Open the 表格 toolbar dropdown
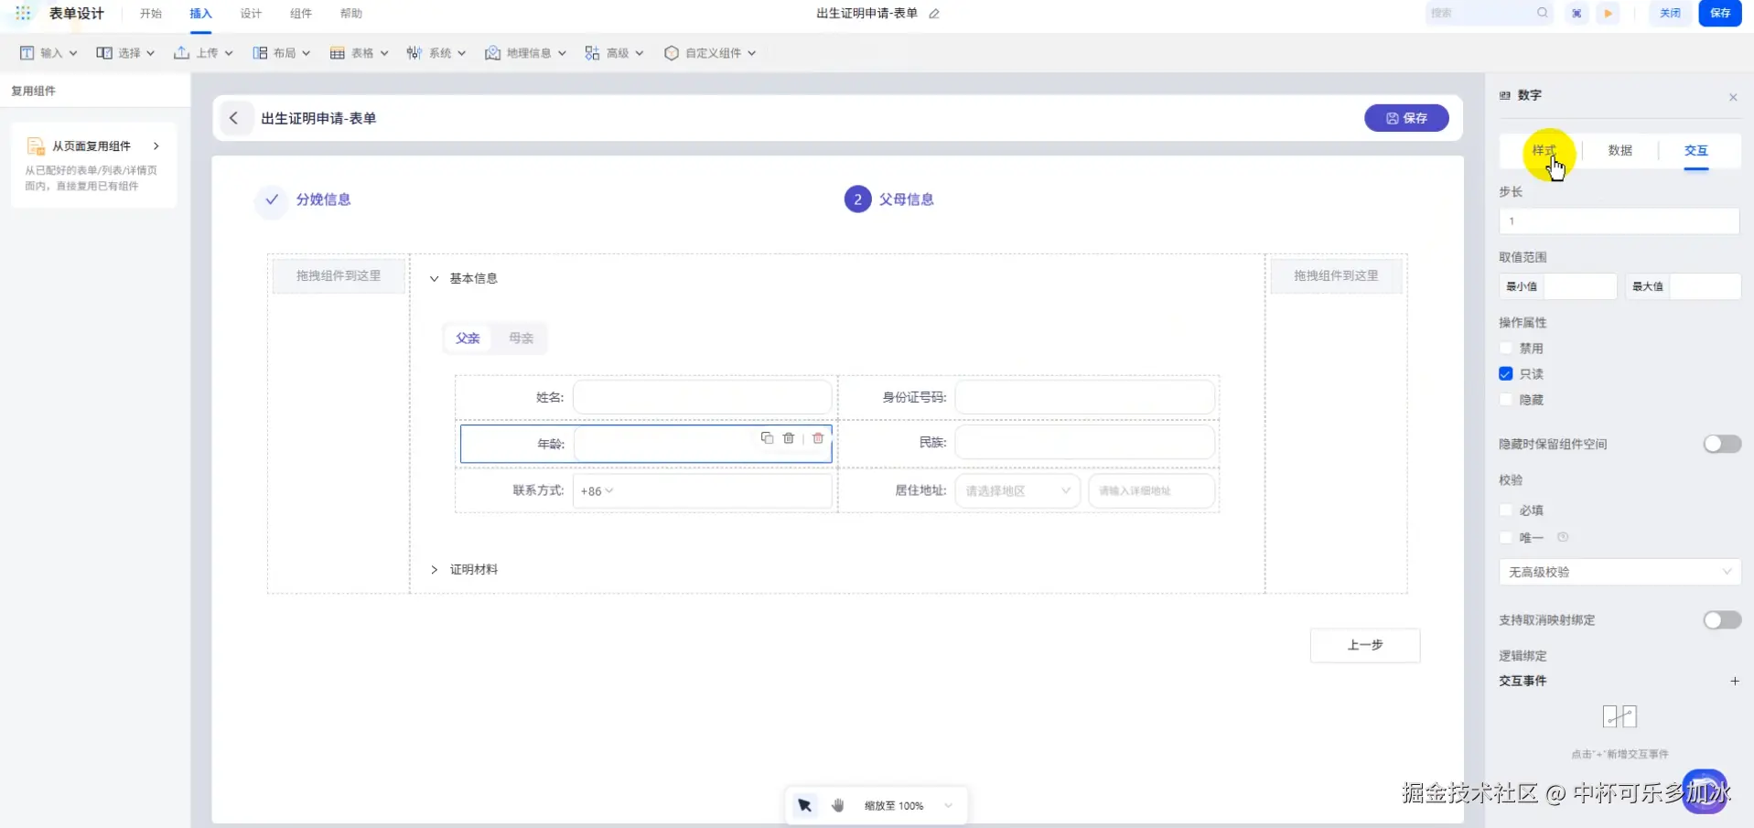This screenshot has height=828, width=1754. coord(359,53)
